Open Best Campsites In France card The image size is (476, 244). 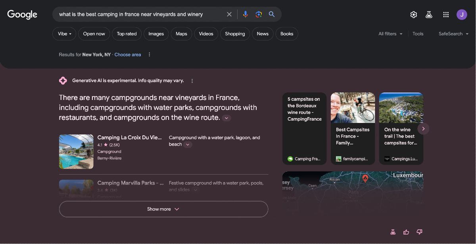353,129
